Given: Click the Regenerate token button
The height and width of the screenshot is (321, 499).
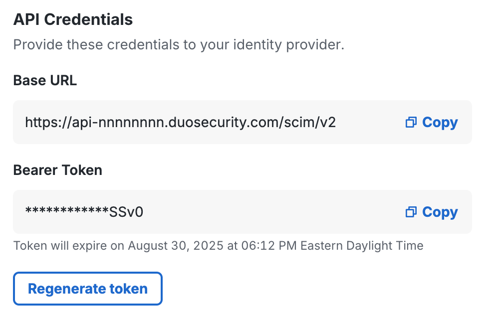Looking at the screenshot, I should click(87, 288).
